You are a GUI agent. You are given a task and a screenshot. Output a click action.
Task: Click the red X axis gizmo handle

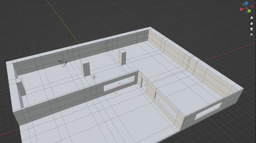[241, 9]
